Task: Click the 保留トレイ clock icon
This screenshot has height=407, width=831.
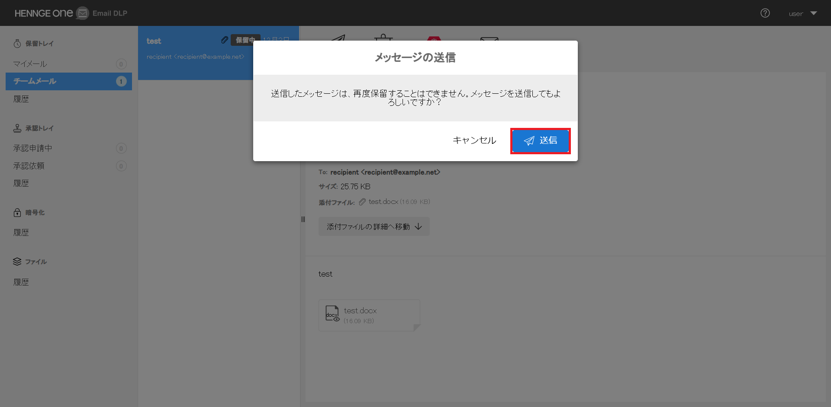Action: 17,43
